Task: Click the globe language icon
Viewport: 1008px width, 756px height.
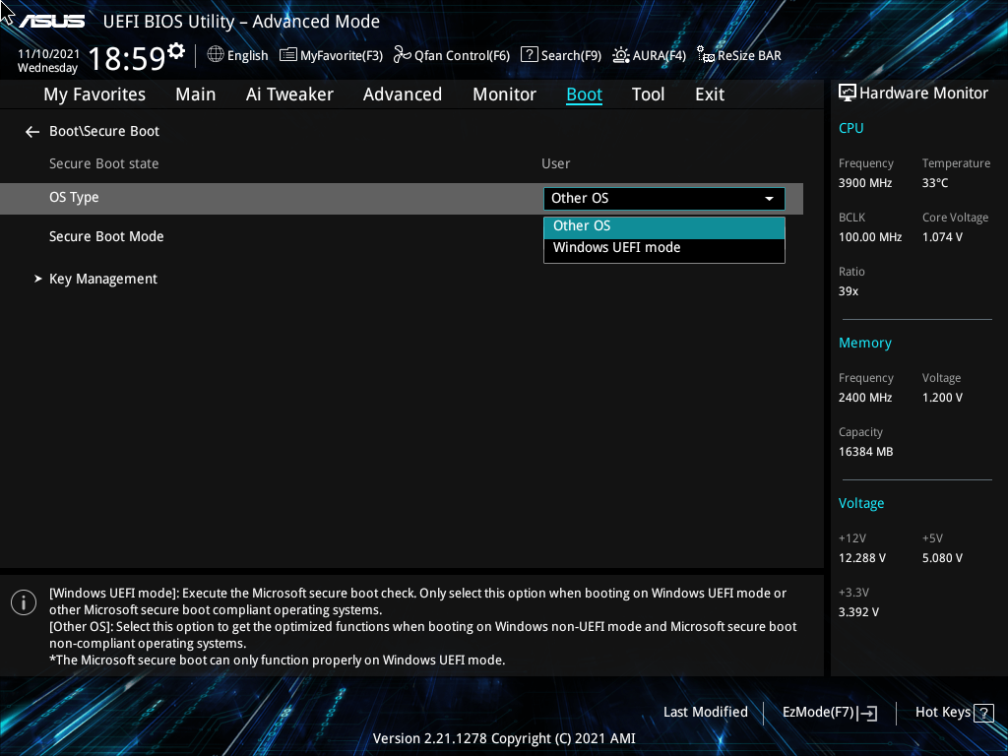Action: (x=216, y=55)
